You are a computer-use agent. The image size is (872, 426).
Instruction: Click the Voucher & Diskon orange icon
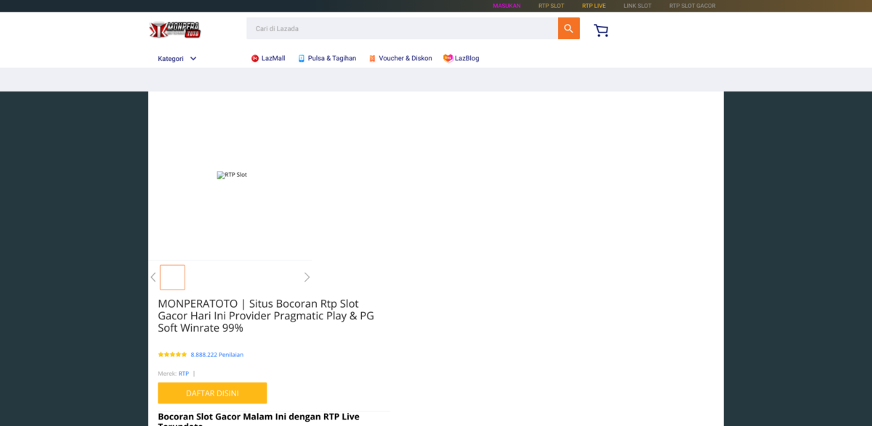tap(372, 58)
